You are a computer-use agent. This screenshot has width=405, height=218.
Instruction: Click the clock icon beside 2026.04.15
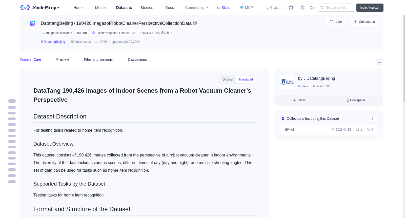[x=333, y=130]
